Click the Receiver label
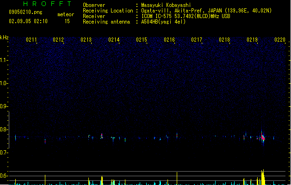The height and width of the screenshot is (185, 291). click(94, 16)
